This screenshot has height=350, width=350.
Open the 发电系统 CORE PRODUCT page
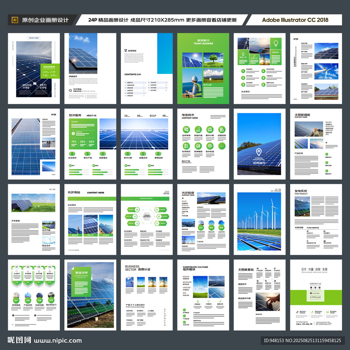[316, 219]
